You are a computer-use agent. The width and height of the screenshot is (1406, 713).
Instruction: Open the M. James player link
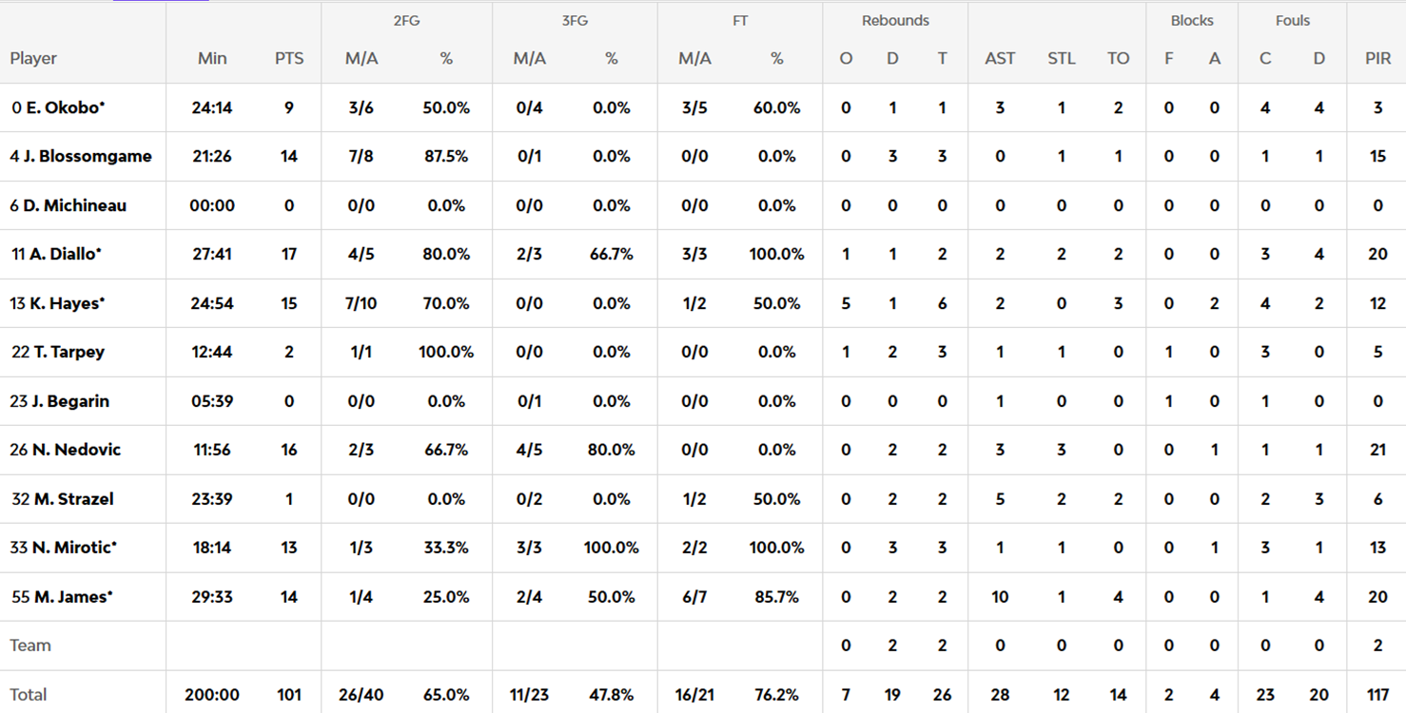pyautogui.click(x=72, y=597)
